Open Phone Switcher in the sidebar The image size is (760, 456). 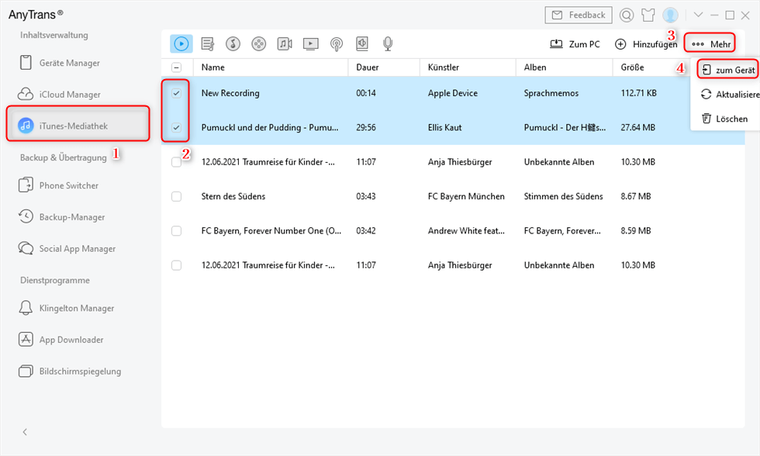(69, 185)
